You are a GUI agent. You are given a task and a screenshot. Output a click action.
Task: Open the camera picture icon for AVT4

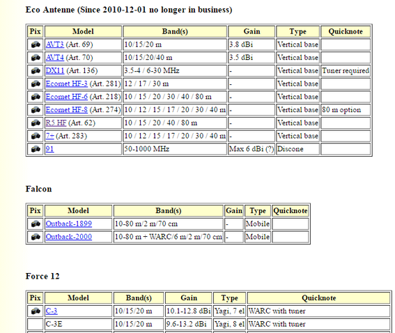[36, 58]
